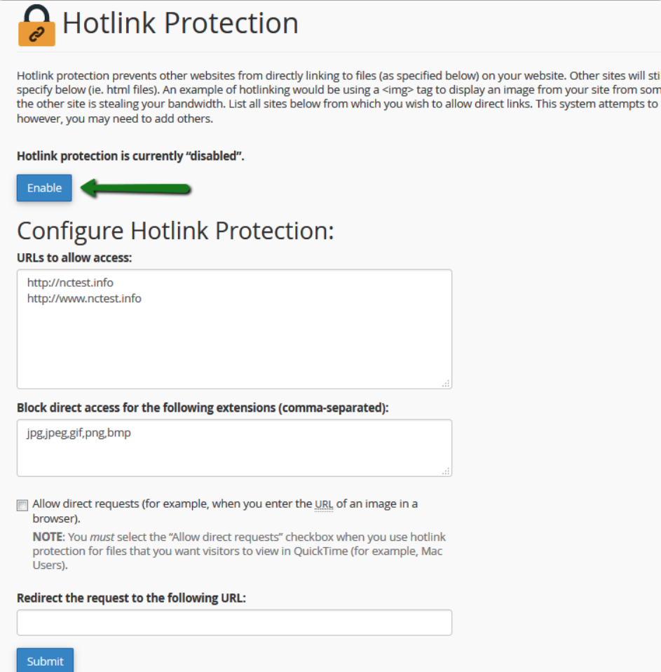661x672 pixels.
Task: Submit the hotlink protection settings
Action: point(45,661)
